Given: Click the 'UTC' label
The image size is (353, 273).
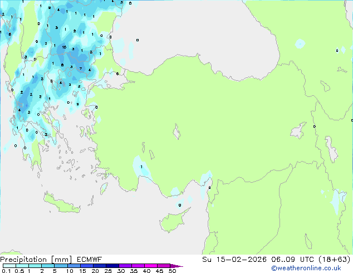Looking at the screenshot, I should (307, 260).
